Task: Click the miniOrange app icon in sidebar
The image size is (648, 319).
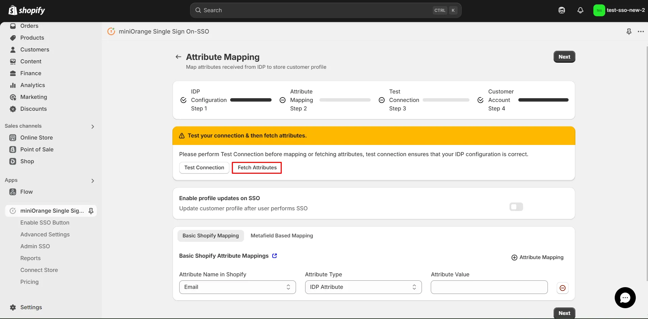Action: (x=13, y=211)
